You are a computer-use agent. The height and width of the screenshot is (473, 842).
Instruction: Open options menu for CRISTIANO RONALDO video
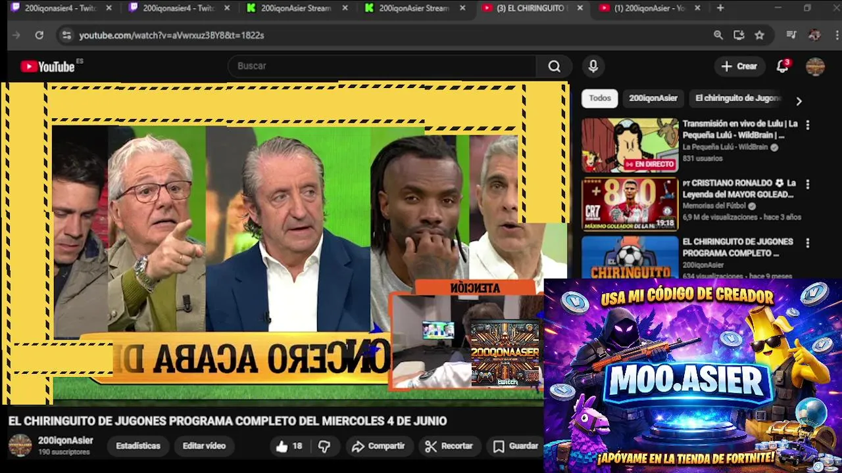point(807,184)
